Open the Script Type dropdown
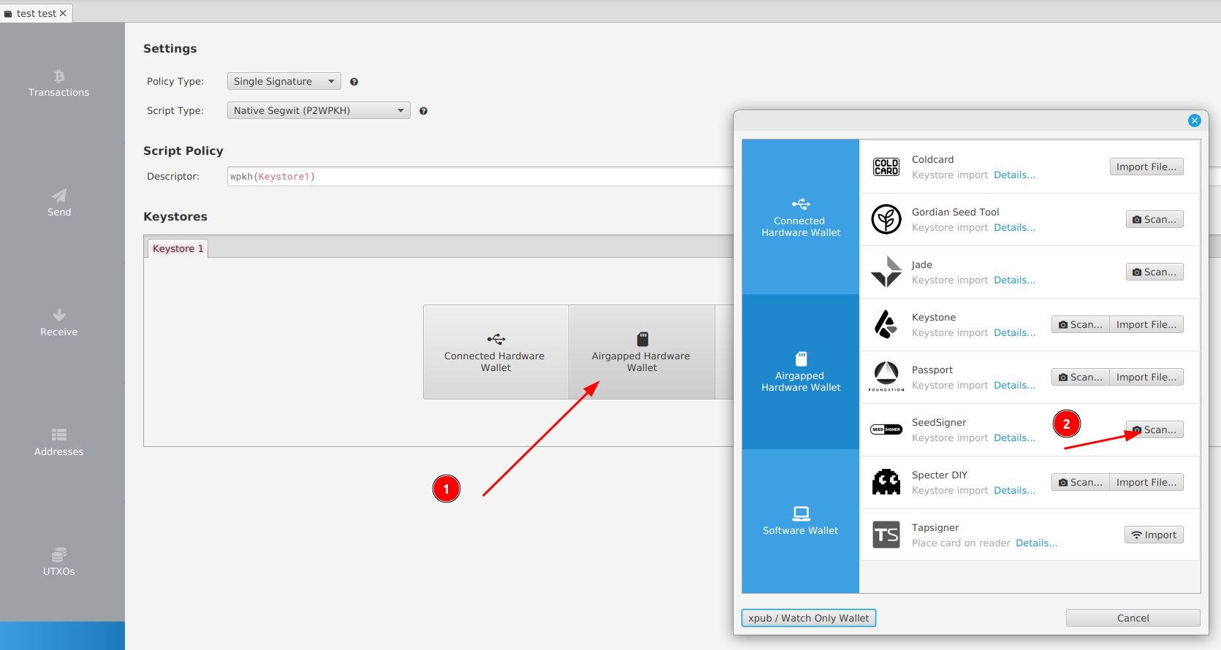The image size is (1221, 650). [319, 110]
